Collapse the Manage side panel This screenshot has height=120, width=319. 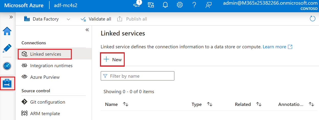(x=87, y=30)
